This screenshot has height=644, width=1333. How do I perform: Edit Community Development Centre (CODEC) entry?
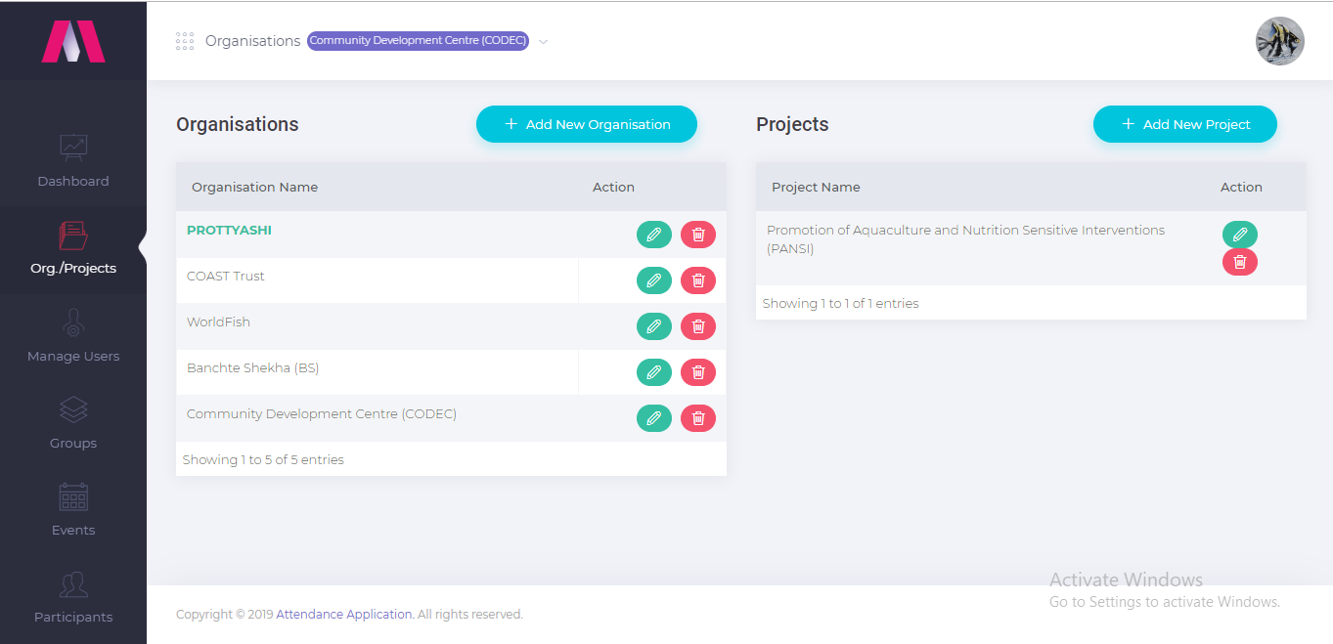(x=654, y=418)
